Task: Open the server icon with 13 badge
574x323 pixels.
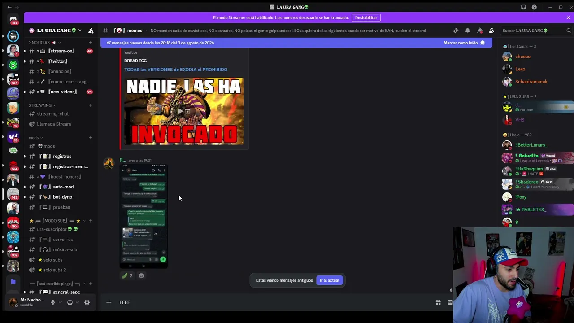Action: point(13,137)
